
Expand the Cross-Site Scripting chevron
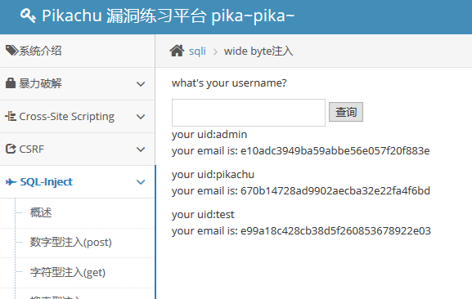coord(141,117)
